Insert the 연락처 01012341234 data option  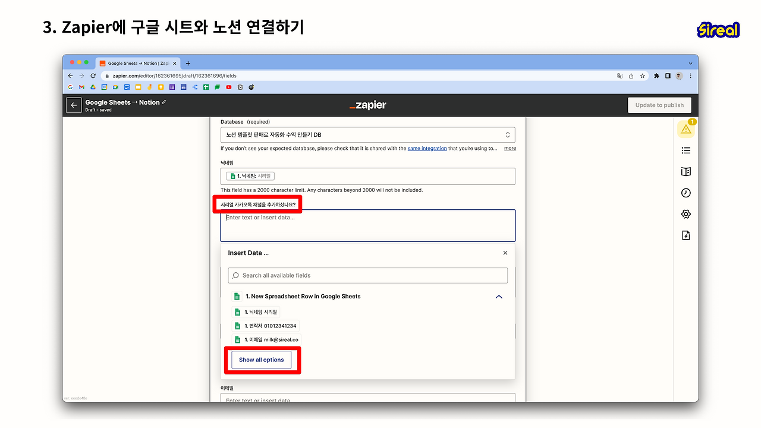pos(265,326)
